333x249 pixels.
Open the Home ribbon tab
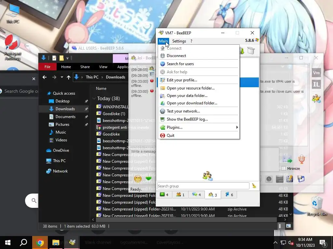click(x=66, y=67)
